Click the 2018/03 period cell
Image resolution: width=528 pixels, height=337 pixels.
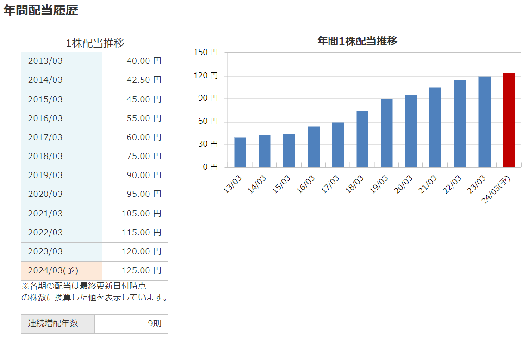click(x=45, y=156)
